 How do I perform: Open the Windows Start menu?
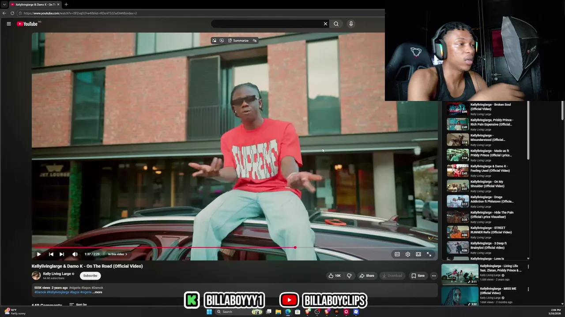click(209, 312)
